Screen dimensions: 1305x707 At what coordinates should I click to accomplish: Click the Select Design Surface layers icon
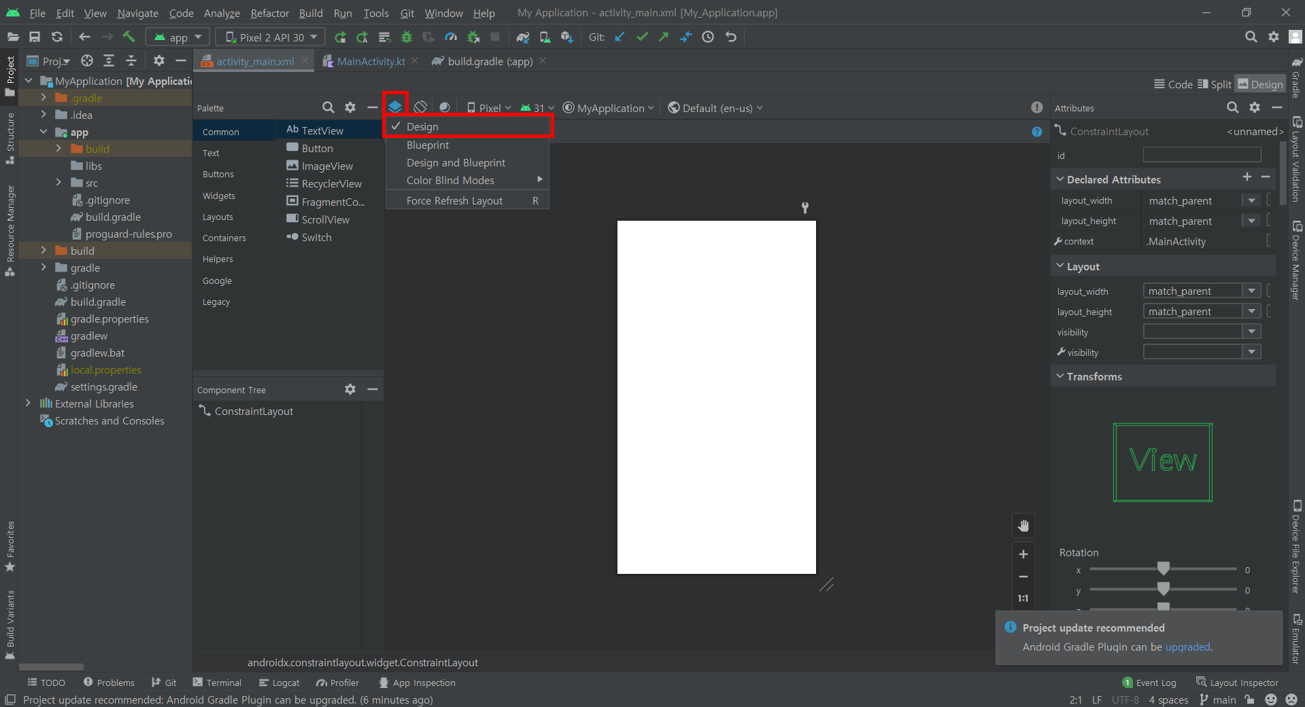coord(395,107)
